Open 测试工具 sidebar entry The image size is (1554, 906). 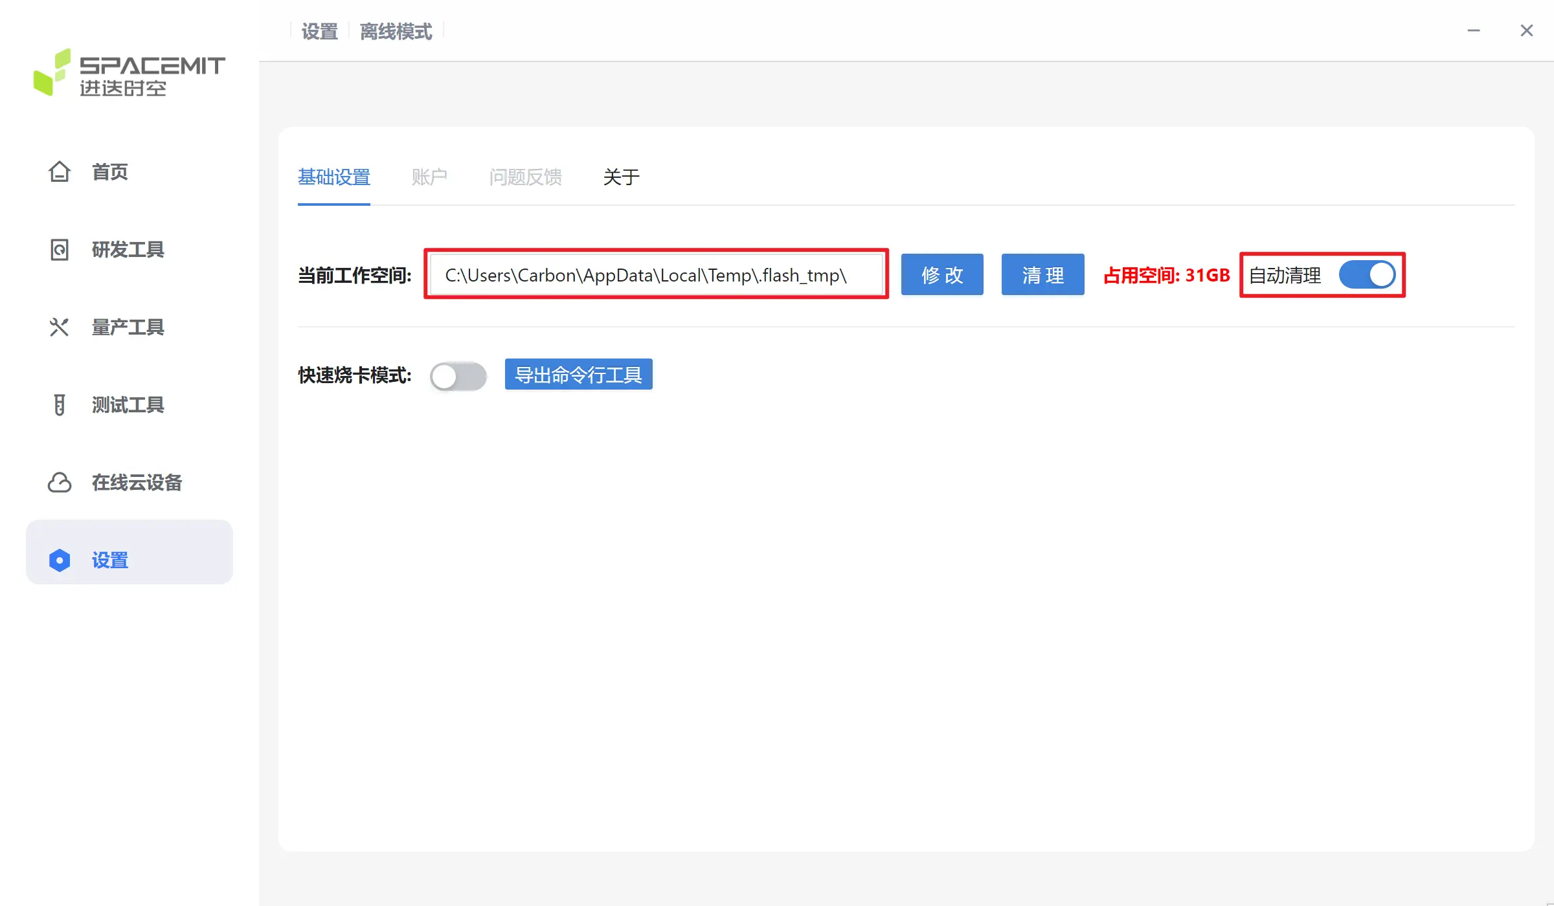click(129, 404)
